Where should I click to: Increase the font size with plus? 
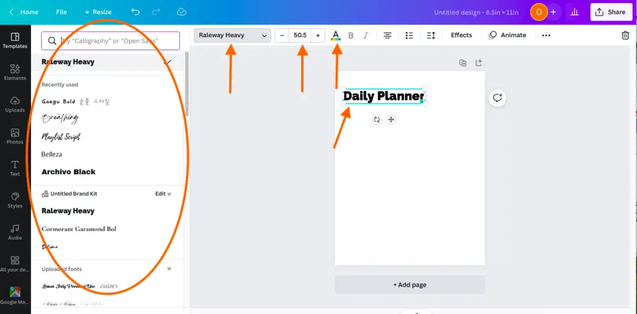pos(318,36)
